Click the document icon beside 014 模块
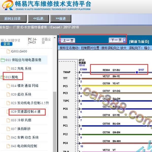 coord(8,86)
